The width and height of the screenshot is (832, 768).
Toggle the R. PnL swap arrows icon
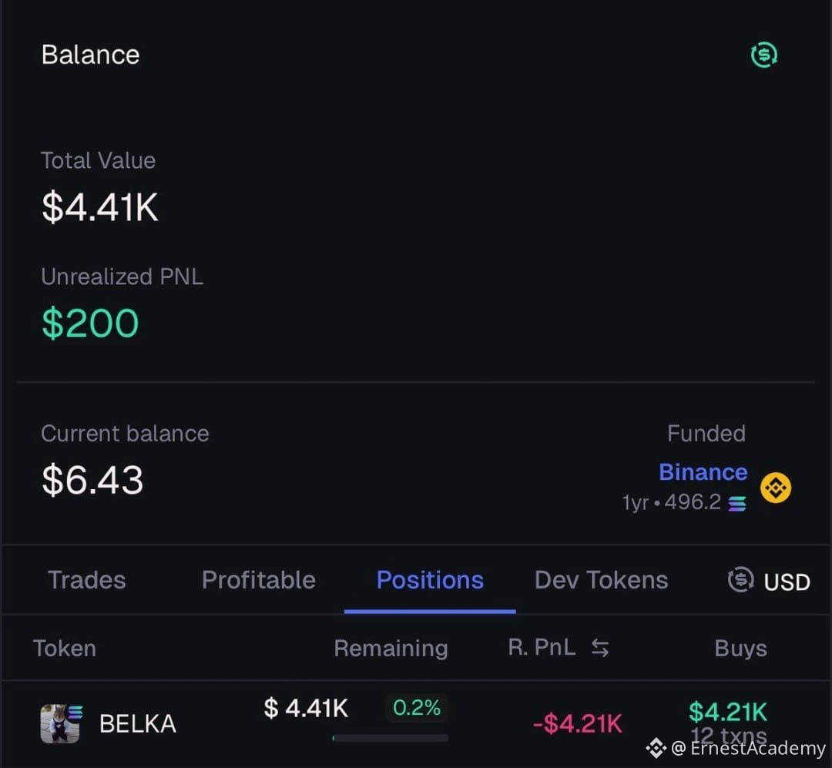coord(600,648)
